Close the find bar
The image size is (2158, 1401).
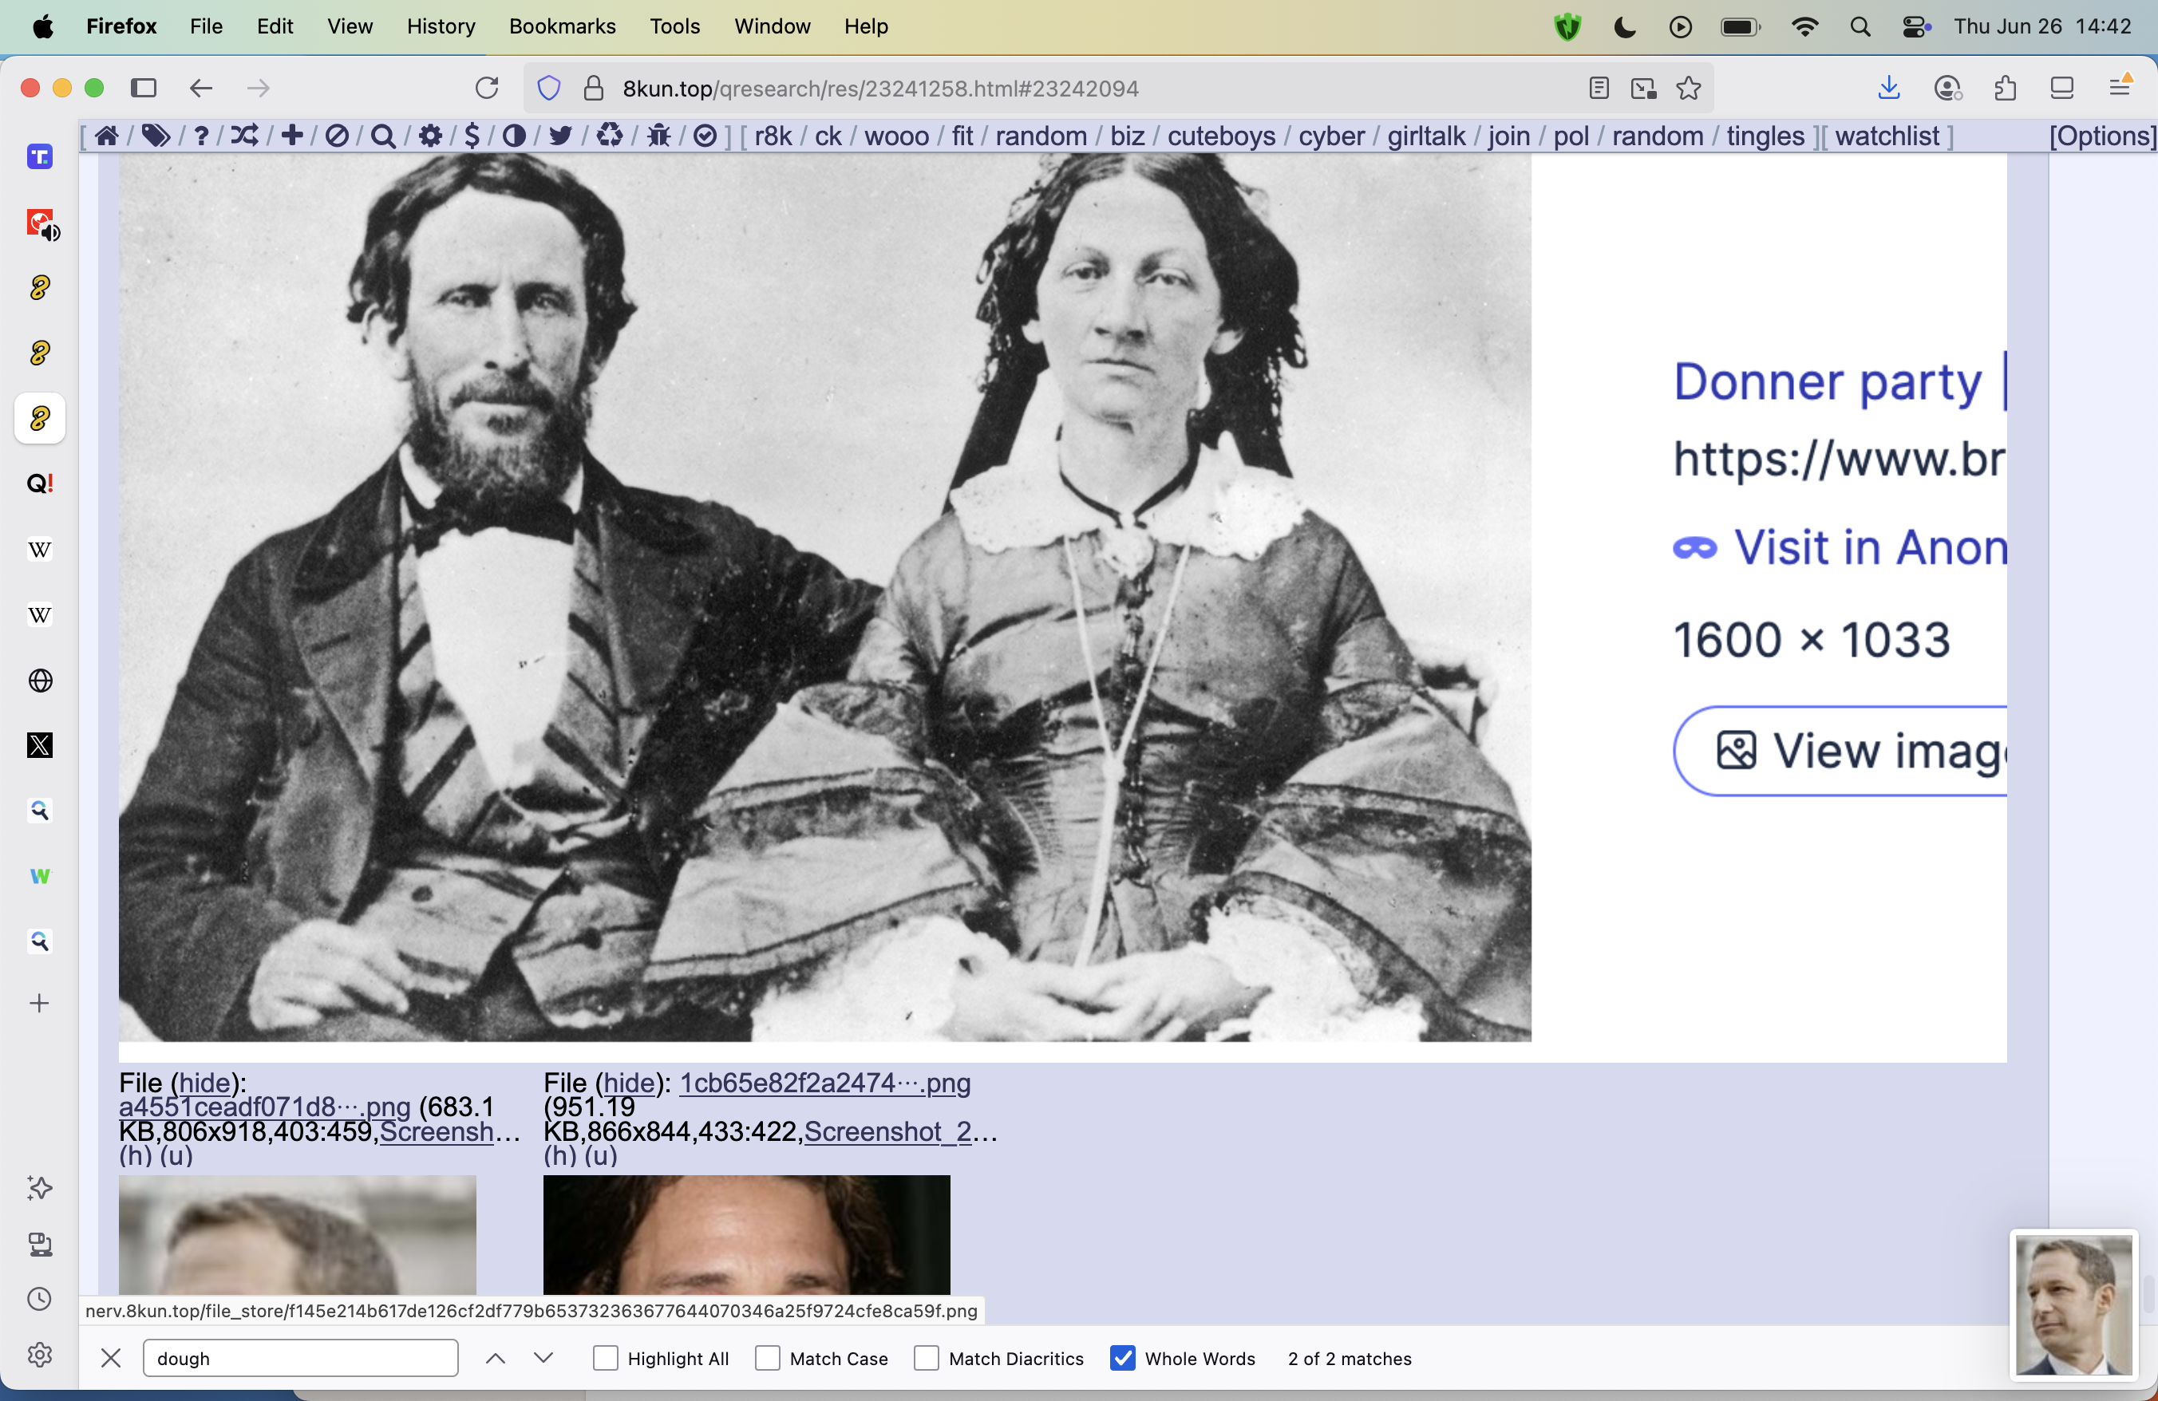coord(111,1357)
